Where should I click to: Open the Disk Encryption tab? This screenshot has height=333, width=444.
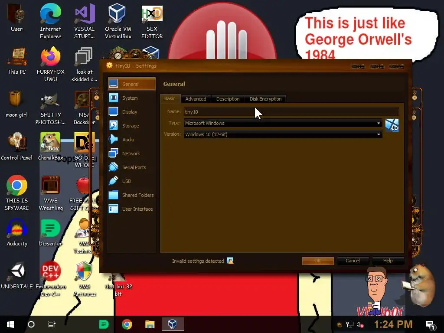click(266, 99)
